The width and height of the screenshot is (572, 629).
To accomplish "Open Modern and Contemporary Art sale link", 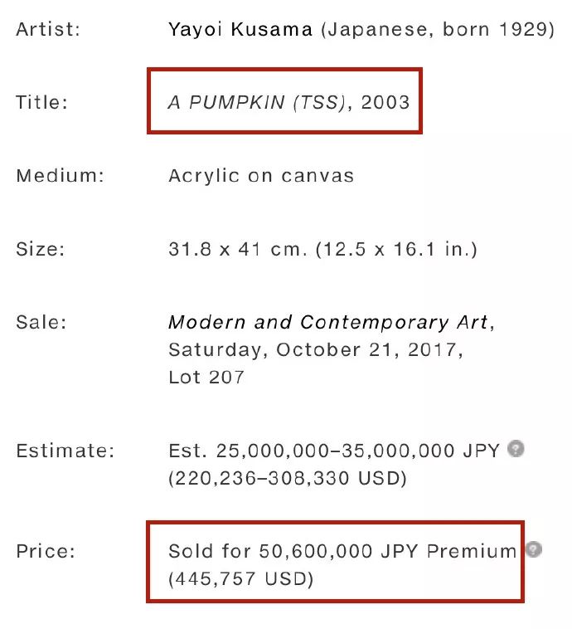I will click(328, 322).
